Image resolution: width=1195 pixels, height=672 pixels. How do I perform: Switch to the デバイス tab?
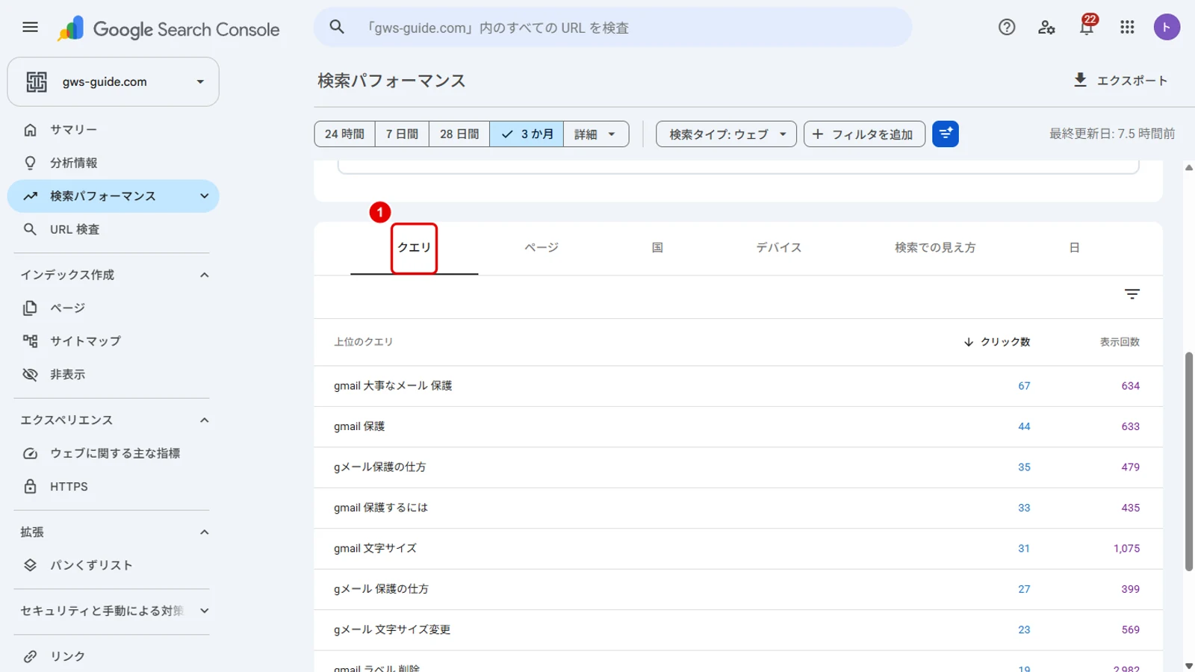coord(778,248)
